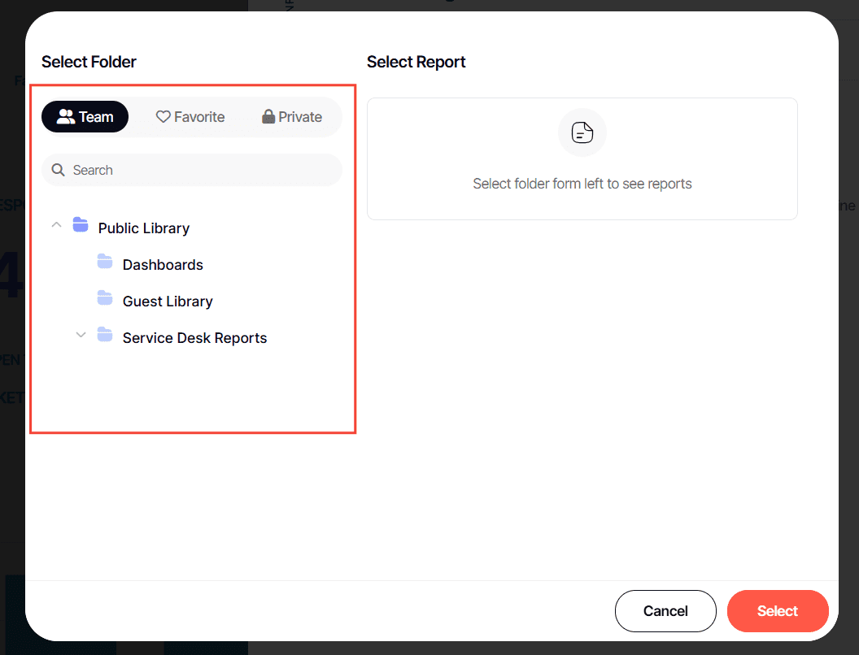Switch to the Private tab

point(292,117)
